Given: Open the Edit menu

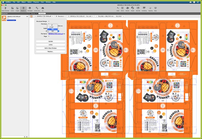Looking at the screenshot, I should (x=18, y=2).
